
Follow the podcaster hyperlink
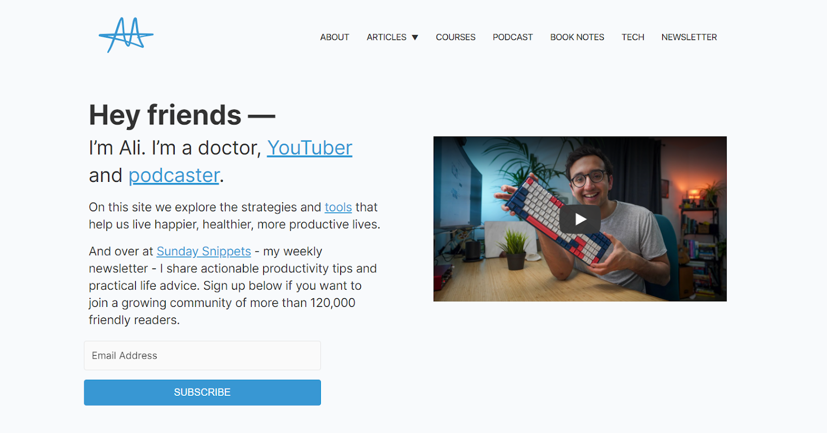click(x=174, y=176)
